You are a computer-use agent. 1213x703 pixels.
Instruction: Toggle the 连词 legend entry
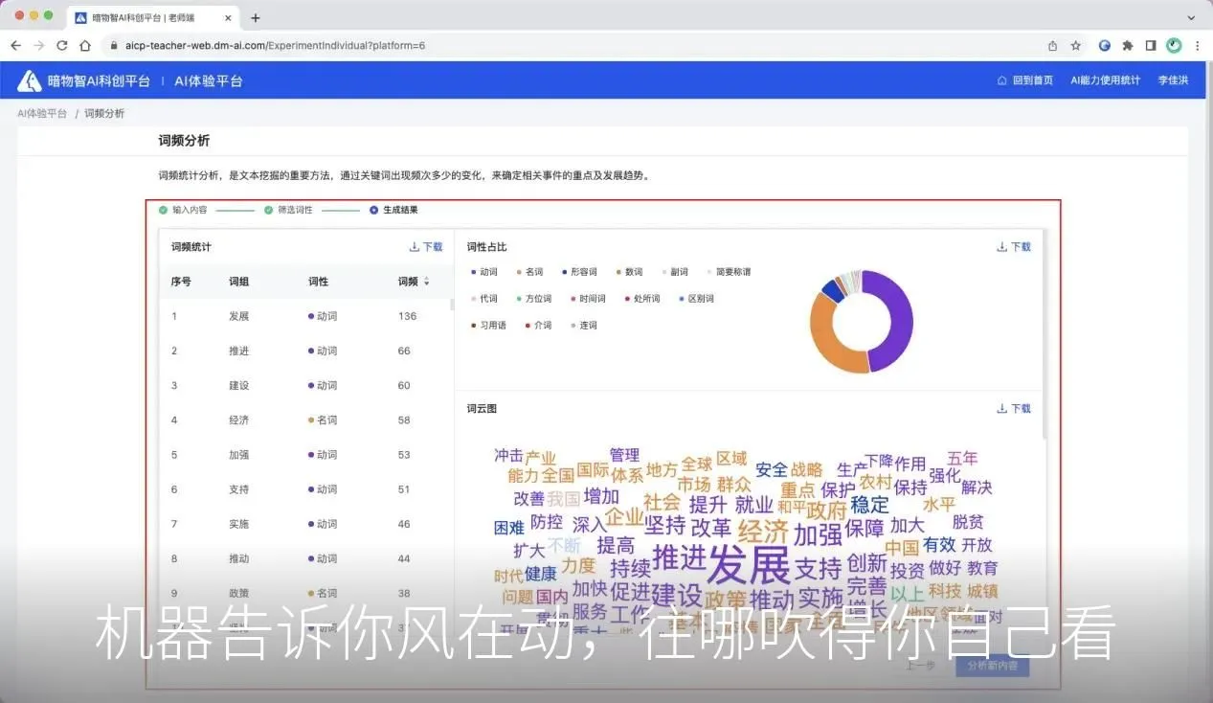583,326
